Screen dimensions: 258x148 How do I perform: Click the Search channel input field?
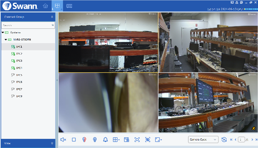28,25
